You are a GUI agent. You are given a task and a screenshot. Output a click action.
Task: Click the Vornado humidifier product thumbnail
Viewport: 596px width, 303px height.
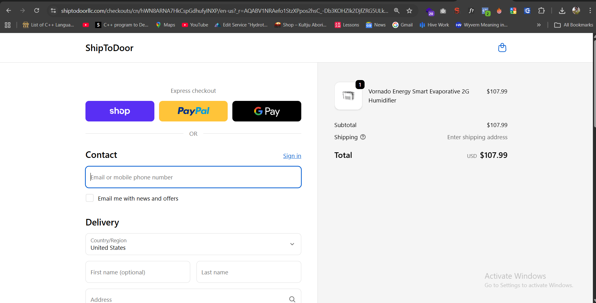point(348,96)
